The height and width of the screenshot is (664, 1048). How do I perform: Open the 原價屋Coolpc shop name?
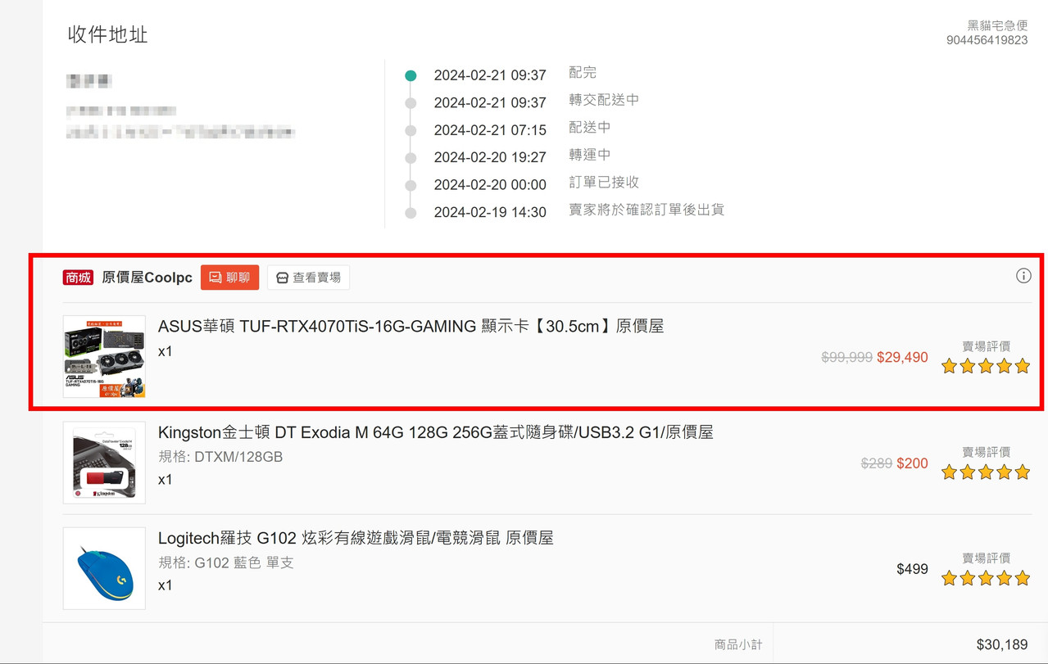click(147, 278)
